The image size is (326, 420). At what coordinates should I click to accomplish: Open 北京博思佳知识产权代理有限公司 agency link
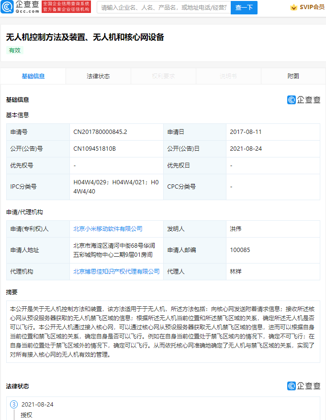point(116,271)
